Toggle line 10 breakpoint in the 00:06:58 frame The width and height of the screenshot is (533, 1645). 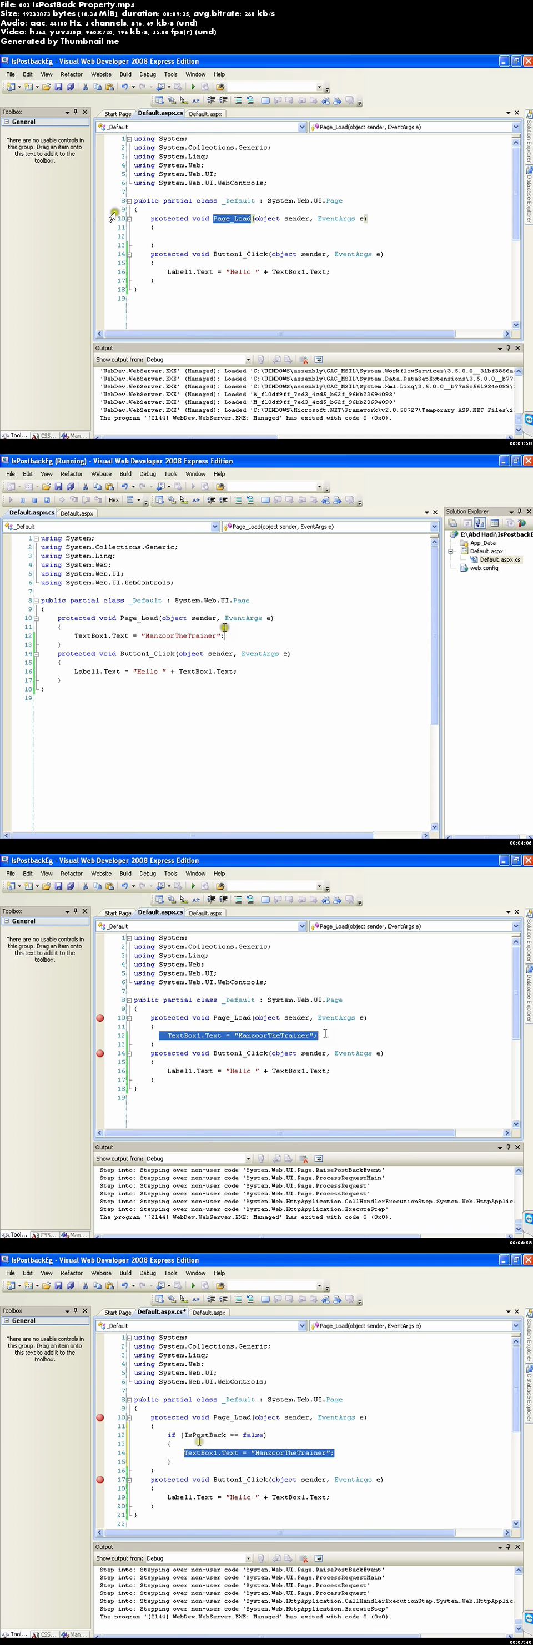point(100,1018)
